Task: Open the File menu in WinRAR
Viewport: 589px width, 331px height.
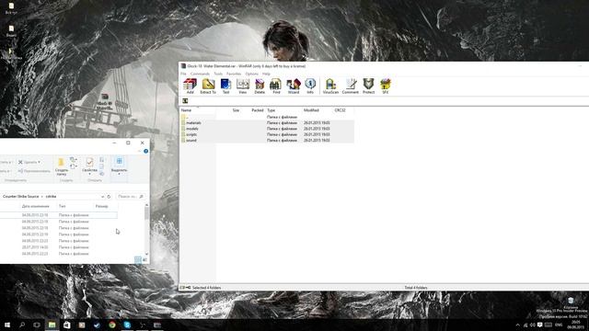Action: (x=184, y=74)
